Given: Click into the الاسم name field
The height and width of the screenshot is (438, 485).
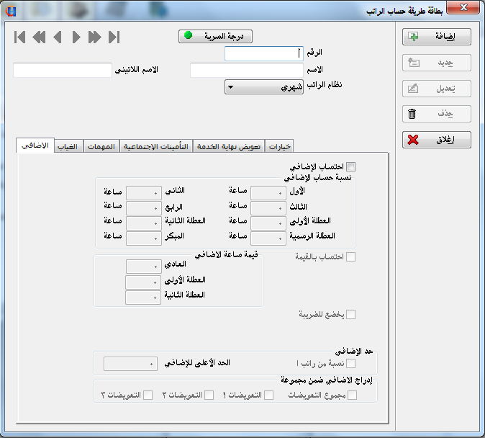Looking at the screenshot, I should tap(247, 71).
